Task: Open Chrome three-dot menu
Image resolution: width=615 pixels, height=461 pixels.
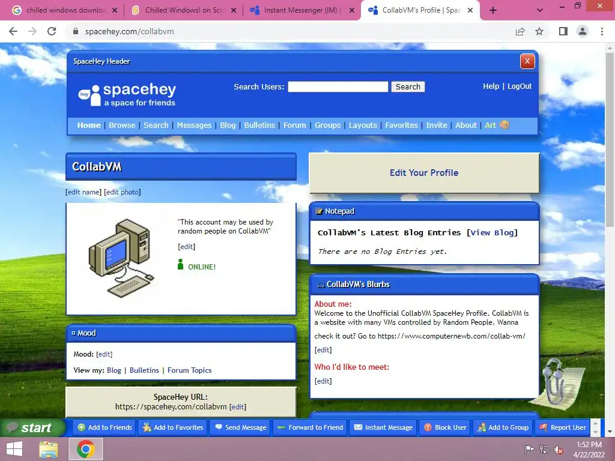Action: click(x=602, y=31)
